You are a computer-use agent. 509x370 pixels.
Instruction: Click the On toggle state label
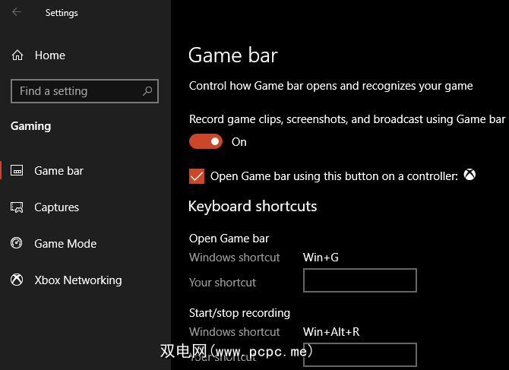tap(239, 142)
